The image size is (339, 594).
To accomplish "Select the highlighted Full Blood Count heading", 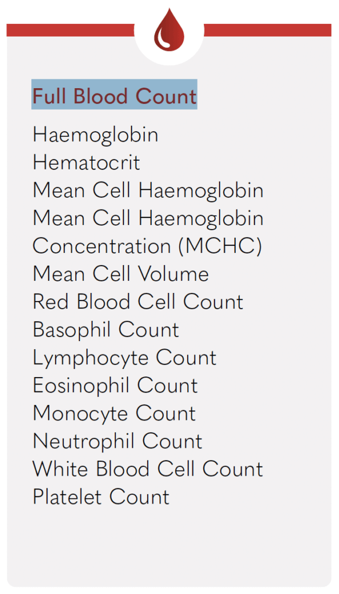I will pos(114,95).
